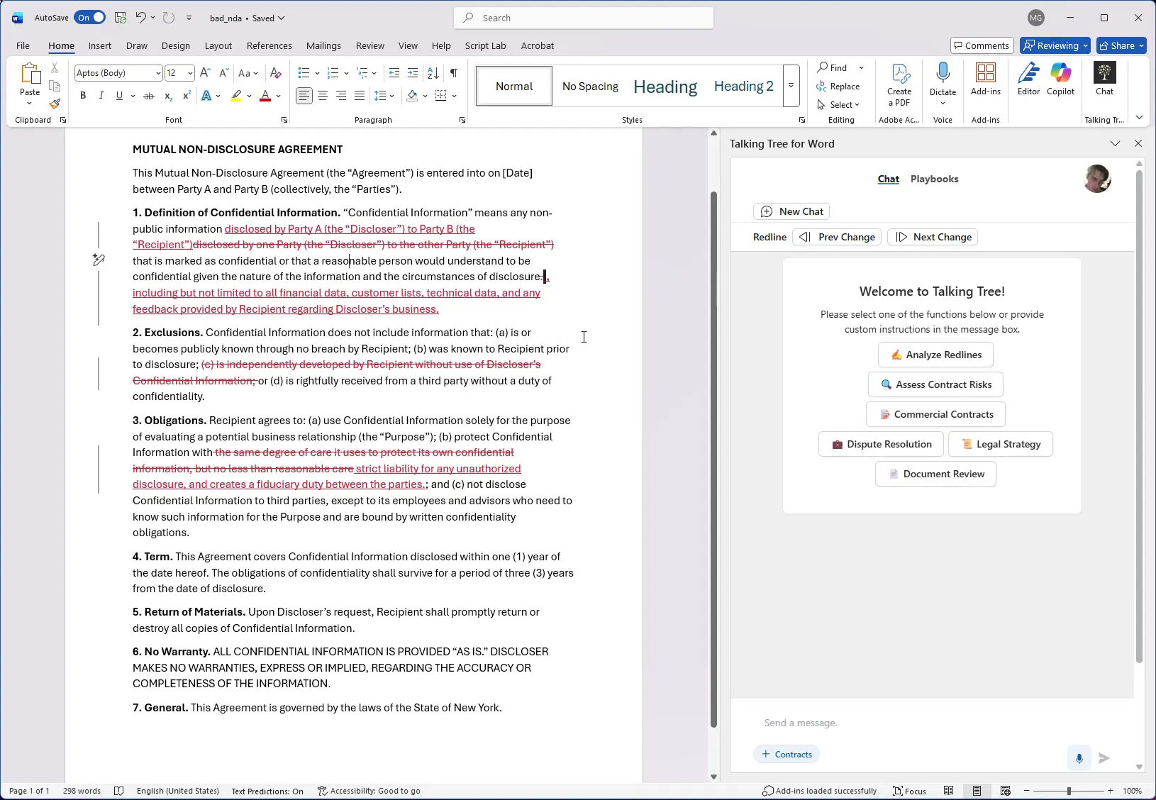Expand the underline style dropdown arrow
This screenshot has width=1156, height=800.
[x=133, y=96]
